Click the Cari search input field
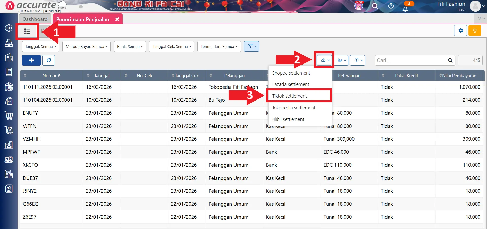The image size is (487, 229). [411, 60]
